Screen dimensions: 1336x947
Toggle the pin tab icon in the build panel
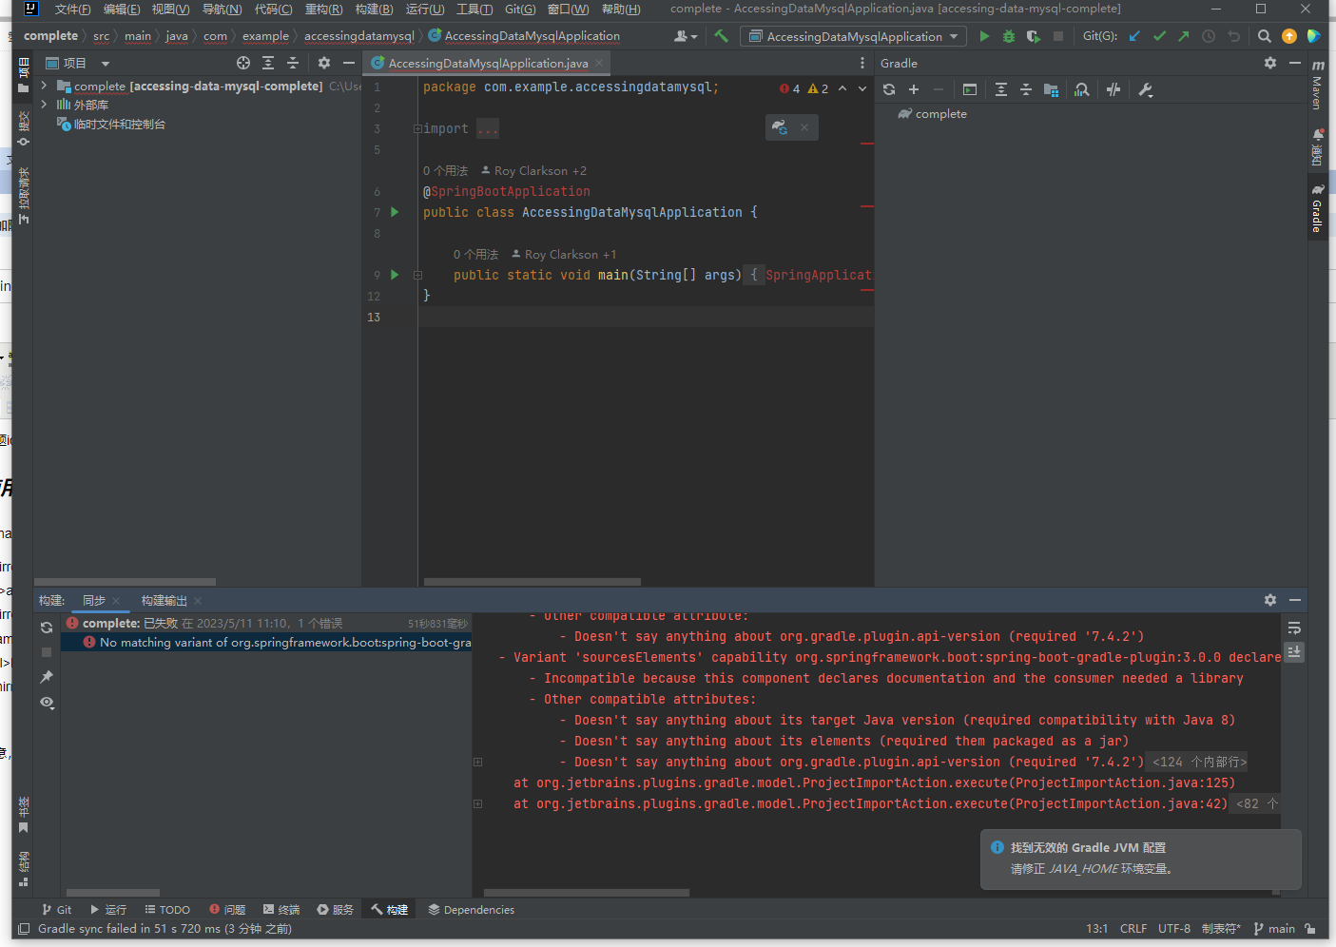pos(47,677)
